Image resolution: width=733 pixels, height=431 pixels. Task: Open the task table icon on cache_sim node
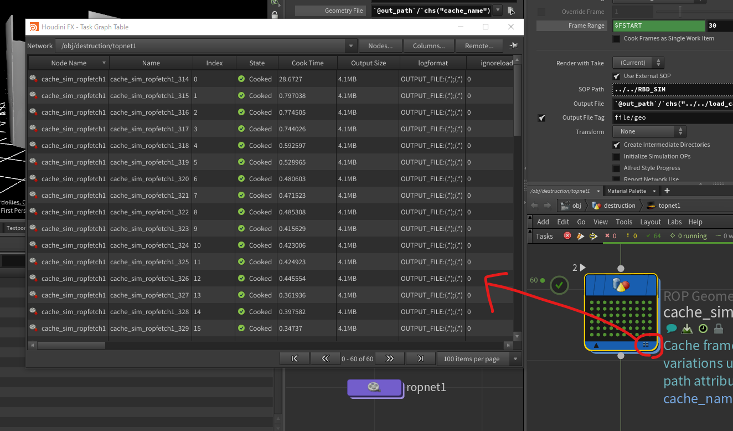[x=646, y=345]
